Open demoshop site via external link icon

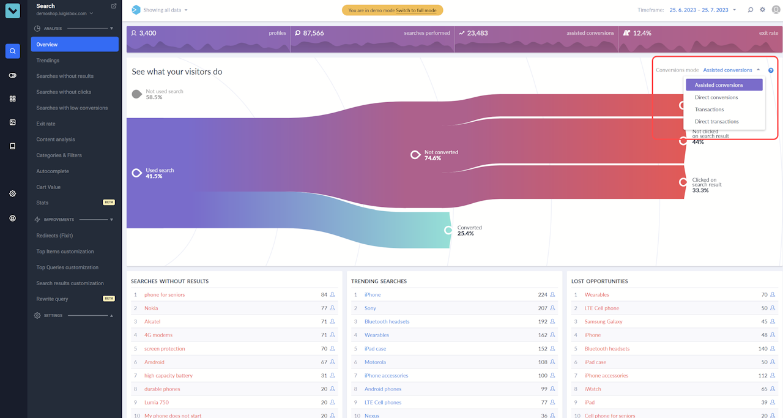click(x=114, y=6)
